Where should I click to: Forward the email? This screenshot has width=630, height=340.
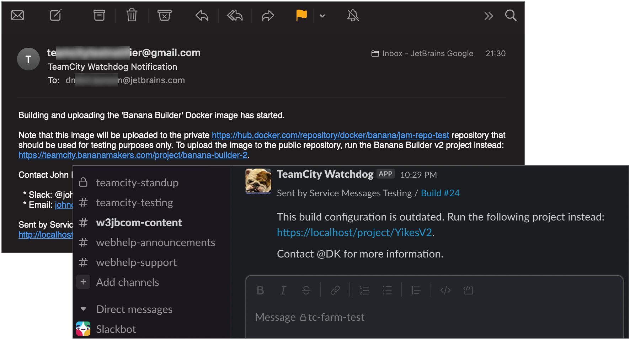[267, 15]
